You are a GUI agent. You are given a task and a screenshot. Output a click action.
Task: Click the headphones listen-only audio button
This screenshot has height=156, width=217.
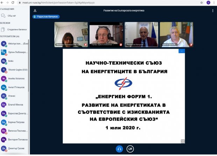pyautogui.click(x=119, y=149)
